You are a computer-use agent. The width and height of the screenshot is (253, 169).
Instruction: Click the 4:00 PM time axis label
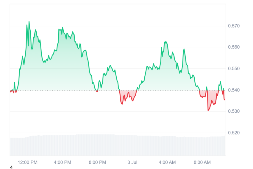click(x=63, y=162)
